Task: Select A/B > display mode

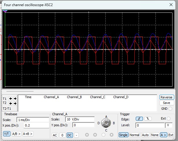Action: tap(16, 134)
